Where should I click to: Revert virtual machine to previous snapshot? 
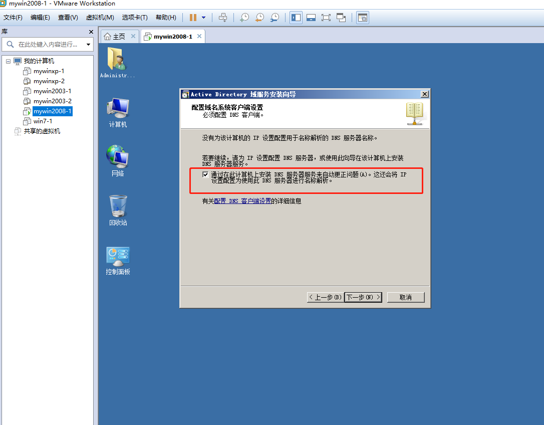[259, 18]
